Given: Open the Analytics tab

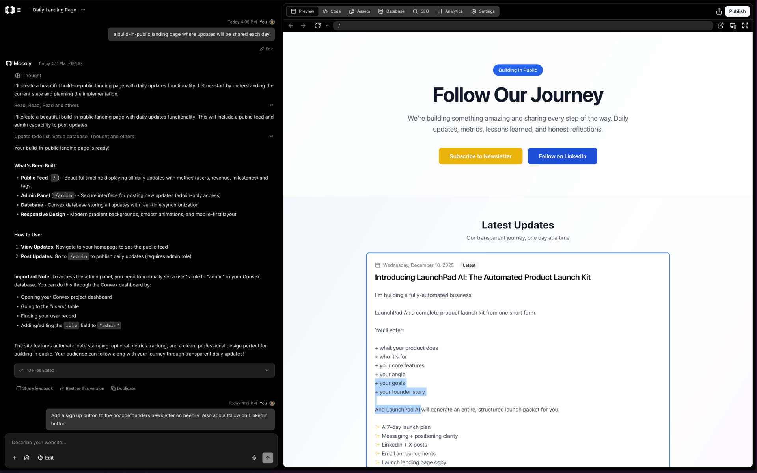Looking at the screenshot, I should point(450,11).
